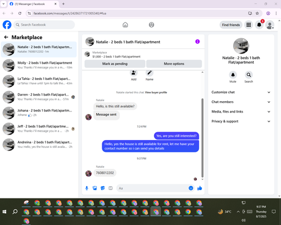Open a new browser tab
The height and width of the screenshot is (225, 281).
point(64,4)
